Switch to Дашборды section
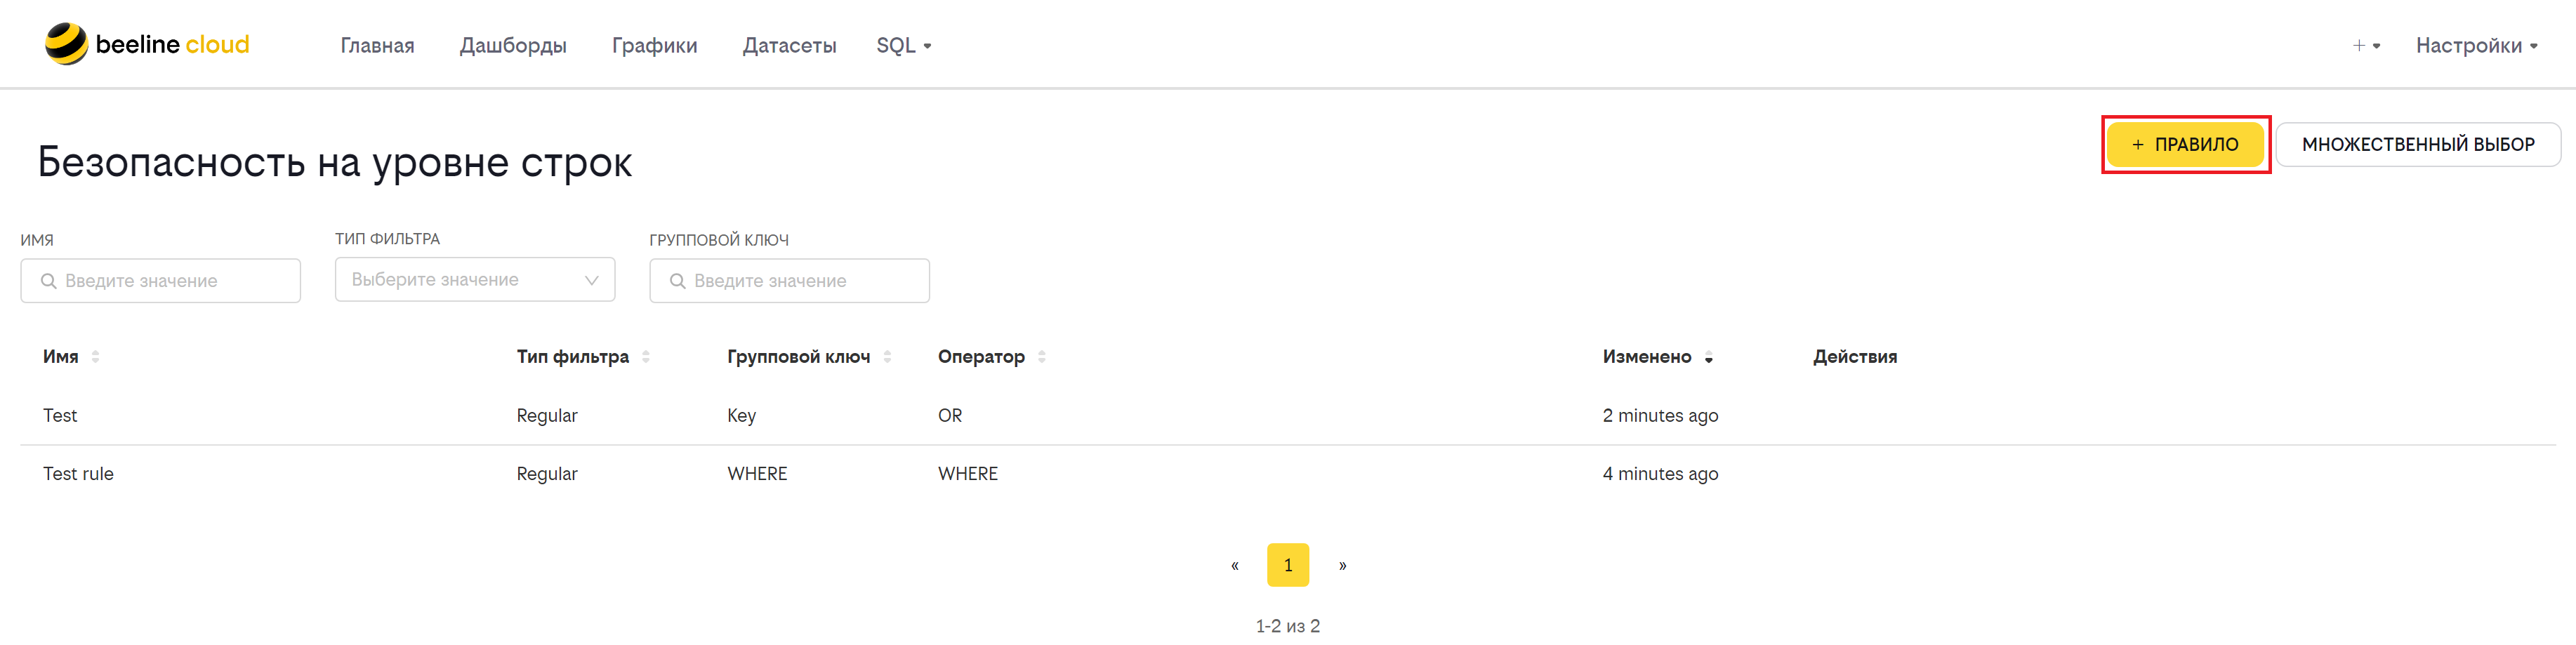Image resolution: width=2576 pixels, height=645 pixels. (513, 45)
